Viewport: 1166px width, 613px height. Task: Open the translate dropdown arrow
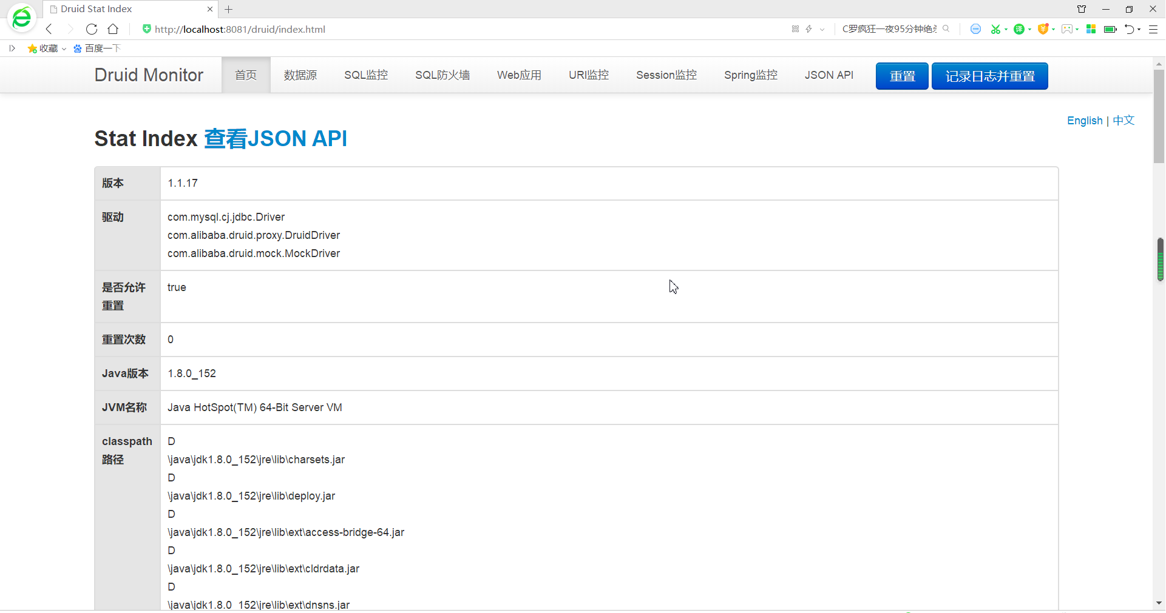(x=1029, y=30)
